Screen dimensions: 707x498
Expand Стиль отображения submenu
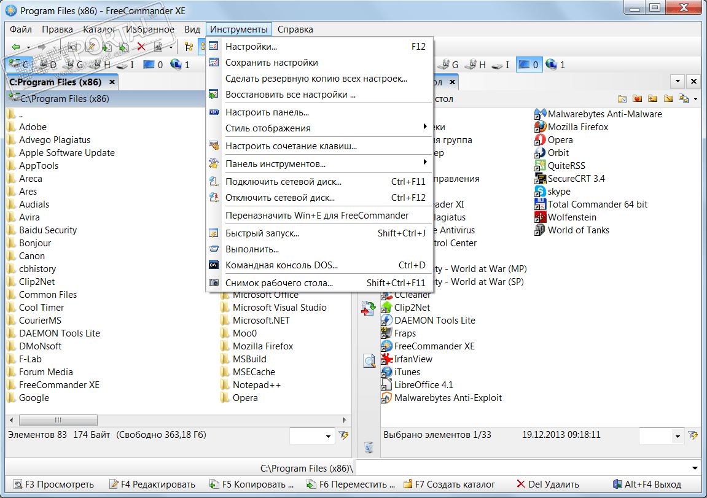pos(319,128)
